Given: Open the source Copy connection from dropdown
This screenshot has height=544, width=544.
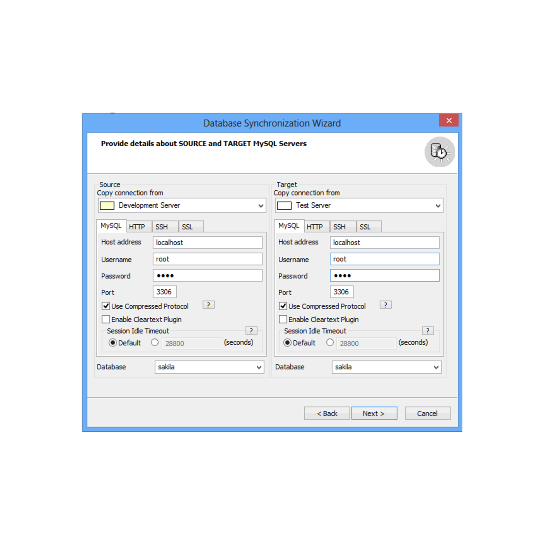Looking at the screenshot, I should tap(261, 205).
